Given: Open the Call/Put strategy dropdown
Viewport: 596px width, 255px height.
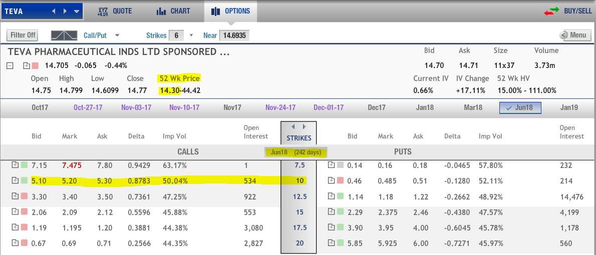Looking at the screenshot, I should click(x=117, y=35).
